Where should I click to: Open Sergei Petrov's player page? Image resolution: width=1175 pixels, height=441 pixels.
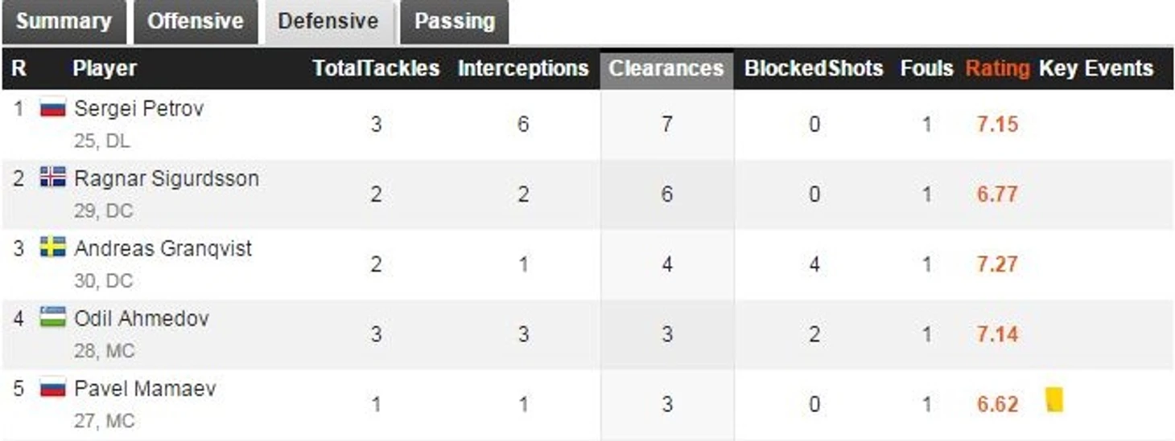pyautogui.click(x=138, y=108)
